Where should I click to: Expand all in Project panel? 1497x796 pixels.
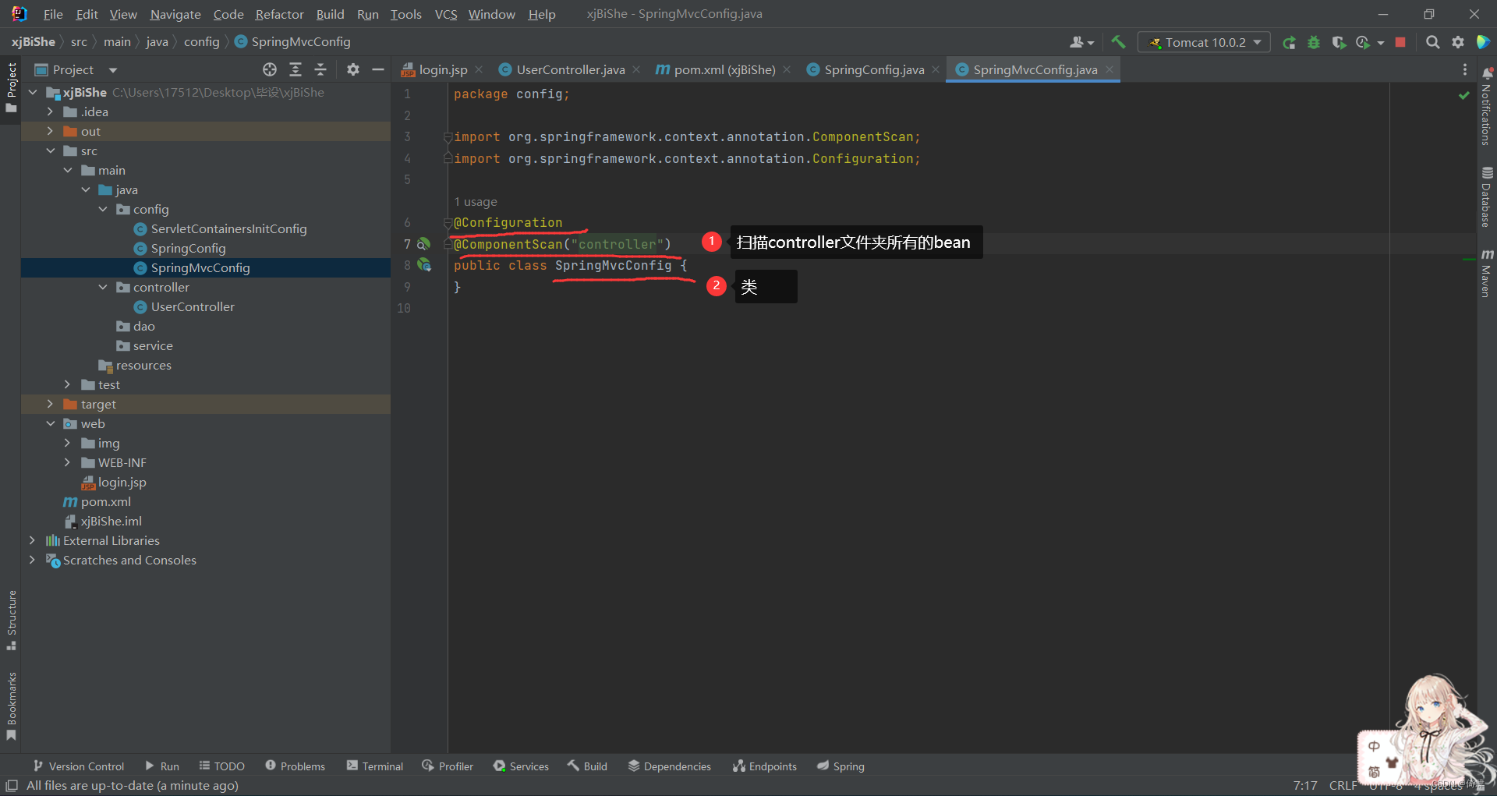pyautogui.click(x=296, y=69)
